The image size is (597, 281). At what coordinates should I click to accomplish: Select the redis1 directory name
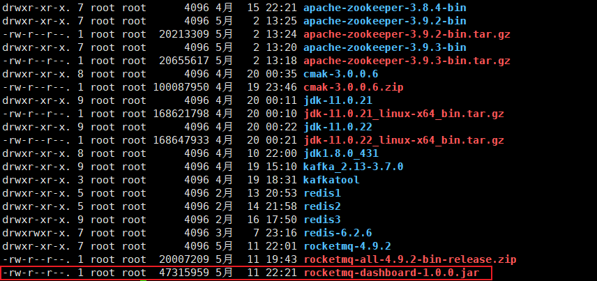322,193
